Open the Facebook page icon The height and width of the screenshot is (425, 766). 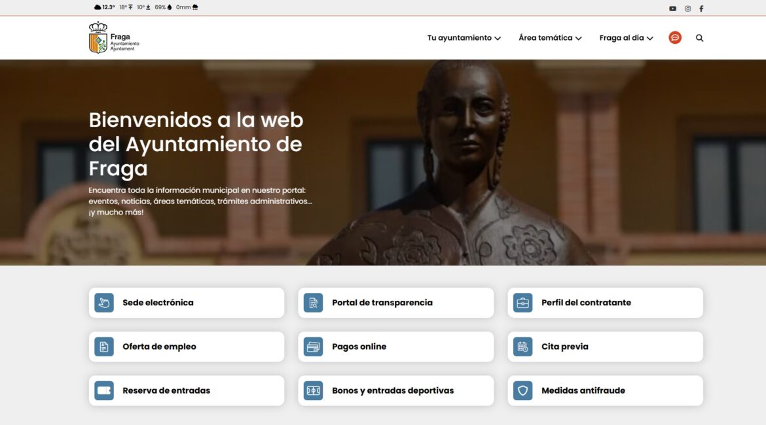pos(701,8)
